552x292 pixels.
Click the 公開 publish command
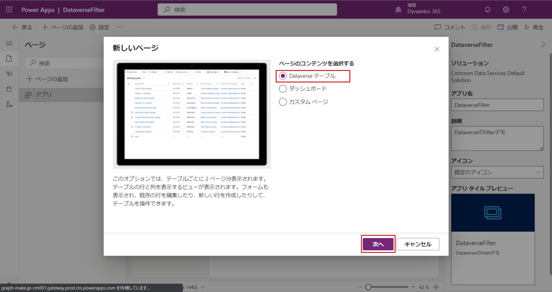tap(507, 28)
